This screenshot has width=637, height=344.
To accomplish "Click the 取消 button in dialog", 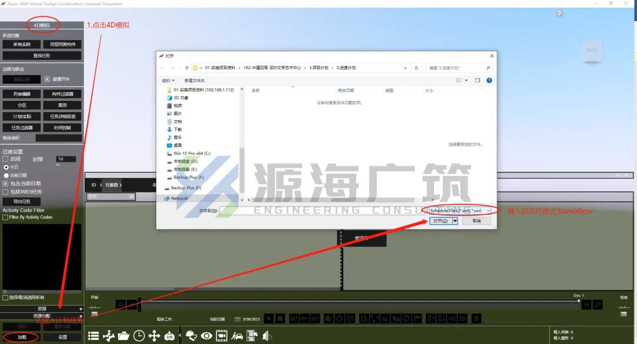I will [x=477, y=221].
